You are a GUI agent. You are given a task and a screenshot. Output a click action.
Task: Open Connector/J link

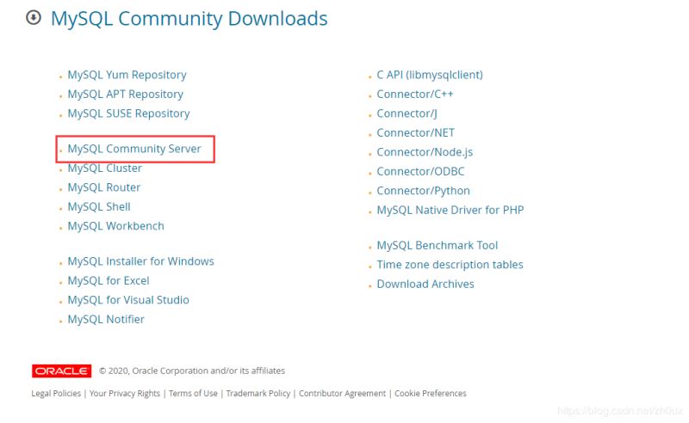407,113
